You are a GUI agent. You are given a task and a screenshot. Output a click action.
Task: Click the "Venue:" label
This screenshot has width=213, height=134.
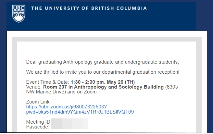point(34,87)
